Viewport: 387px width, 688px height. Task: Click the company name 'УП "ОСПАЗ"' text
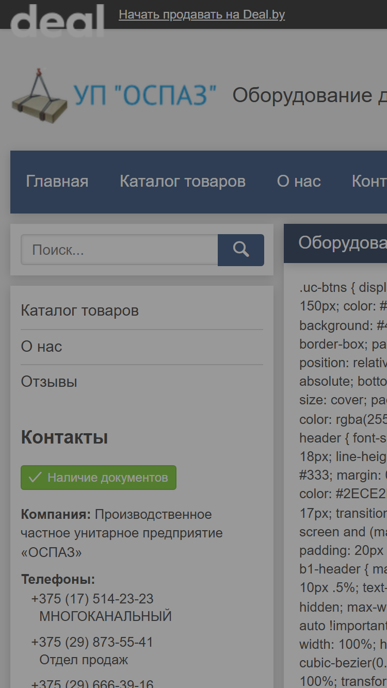tap(145, 96)
